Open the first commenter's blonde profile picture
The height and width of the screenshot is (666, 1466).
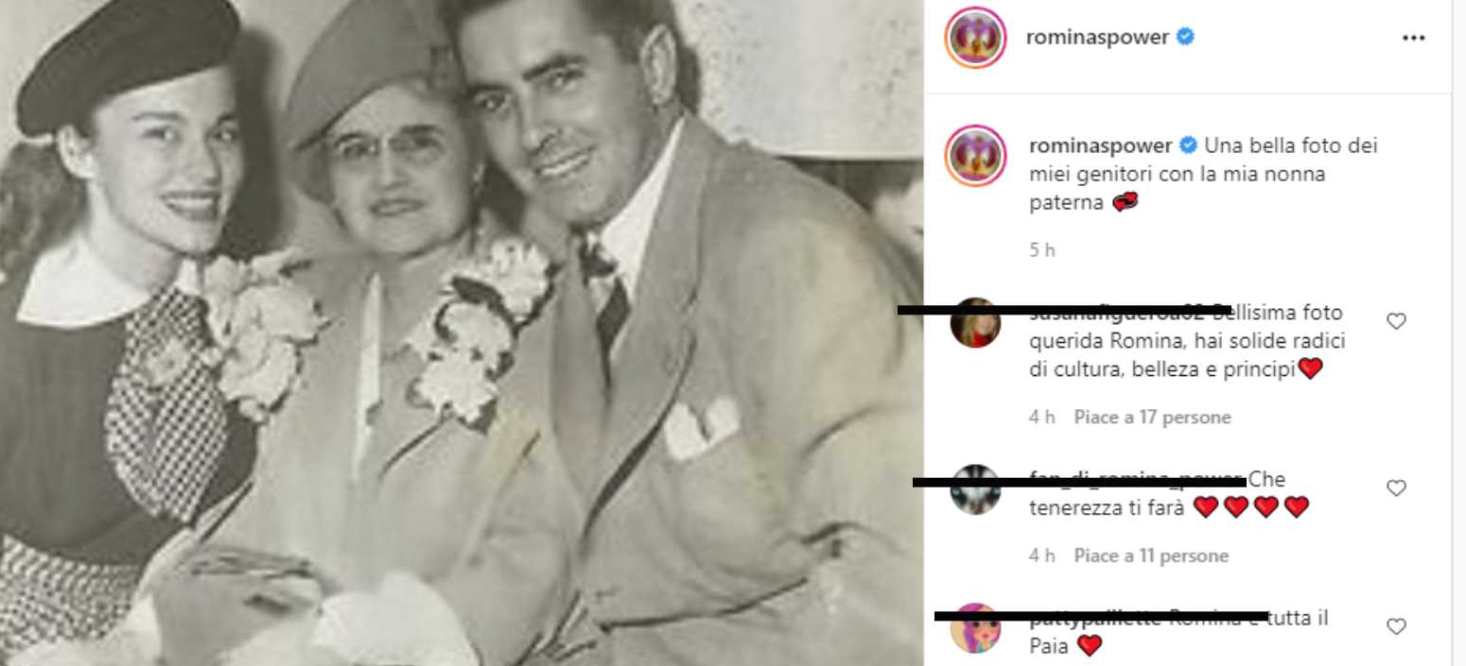[974, 323]
